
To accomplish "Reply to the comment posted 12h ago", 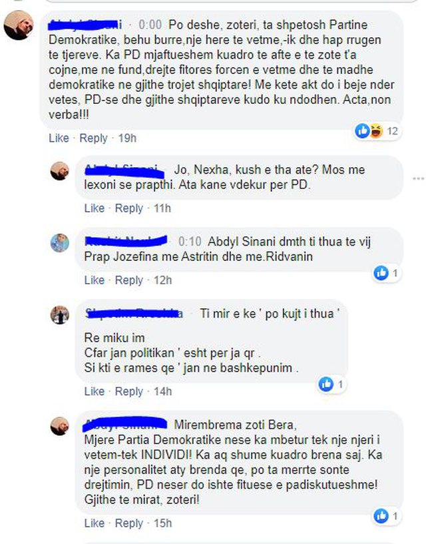I will tap(128, 280).
